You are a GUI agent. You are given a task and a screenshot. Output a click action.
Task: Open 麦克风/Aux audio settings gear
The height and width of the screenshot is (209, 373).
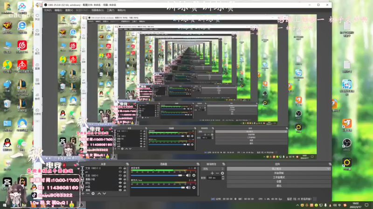(x=194, y=188)
